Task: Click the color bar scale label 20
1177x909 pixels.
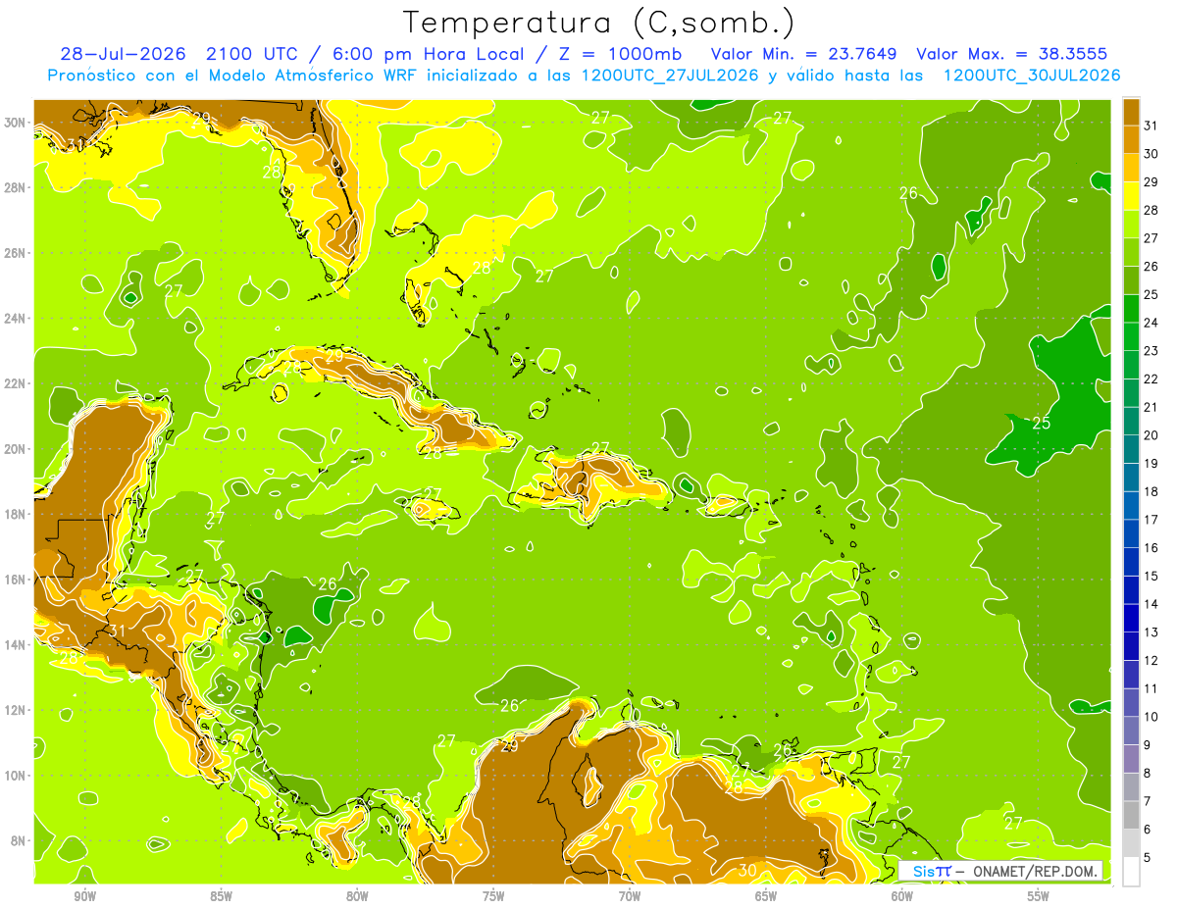Action: tap(1151, 434)
